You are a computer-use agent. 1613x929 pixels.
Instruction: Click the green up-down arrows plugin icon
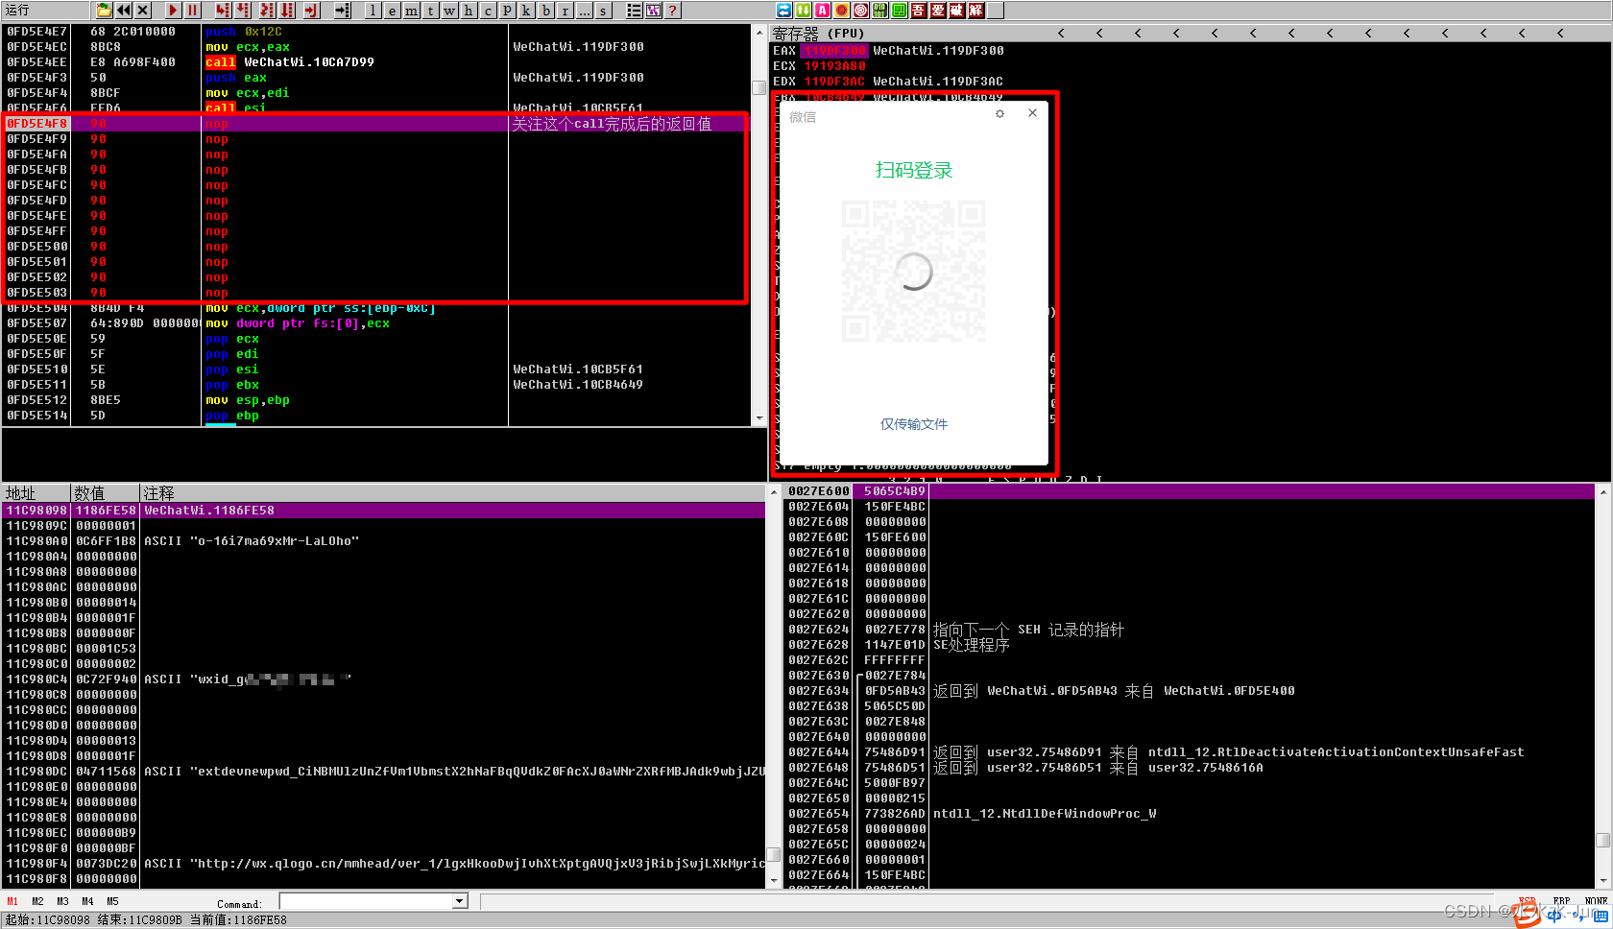coord(804,11)
